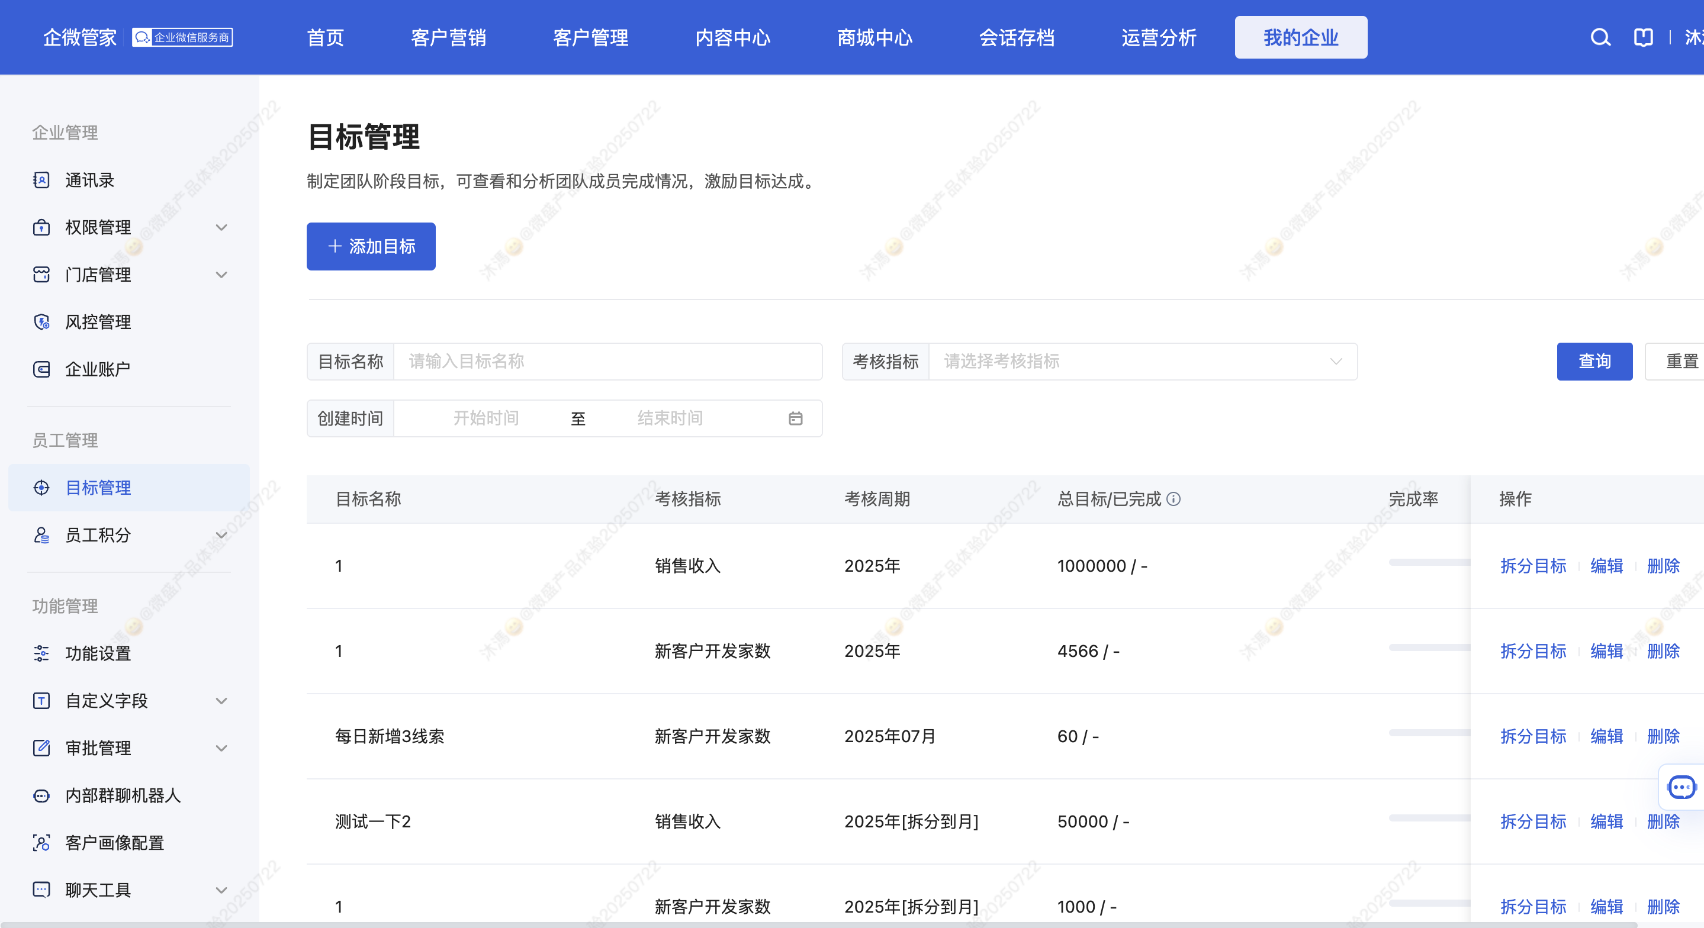Click the 功能设置 sliders icon
Image resolution: width=1704 pixels, height=928 pixels.
[41, 653]
